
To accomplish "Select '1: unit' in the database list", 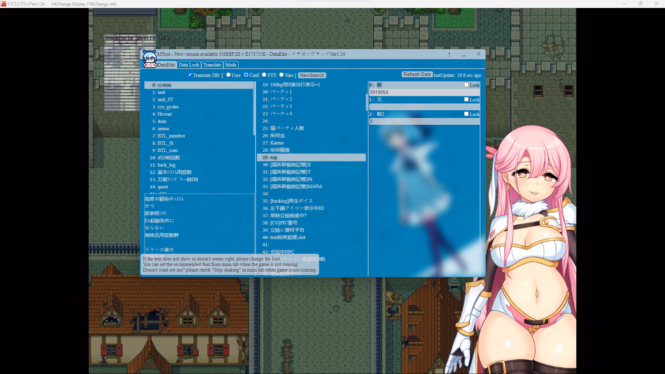I will (198, 92).
